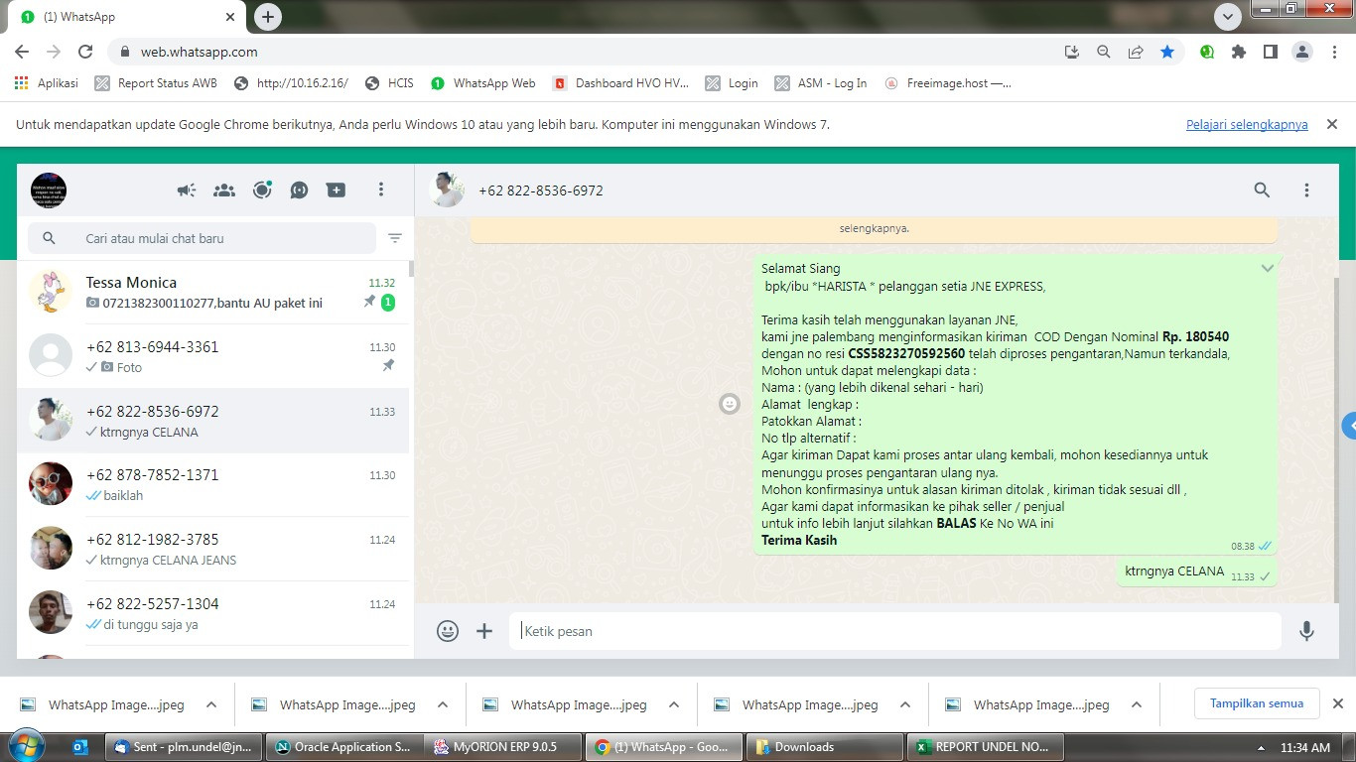Open message options chevron on the green bubble
Image resolution: width=1356 pixels, height=762 pixels.
[1267, 269]
